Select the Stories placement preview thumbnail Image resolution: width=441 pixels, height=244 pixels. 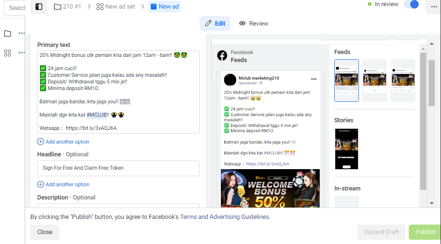347,149
